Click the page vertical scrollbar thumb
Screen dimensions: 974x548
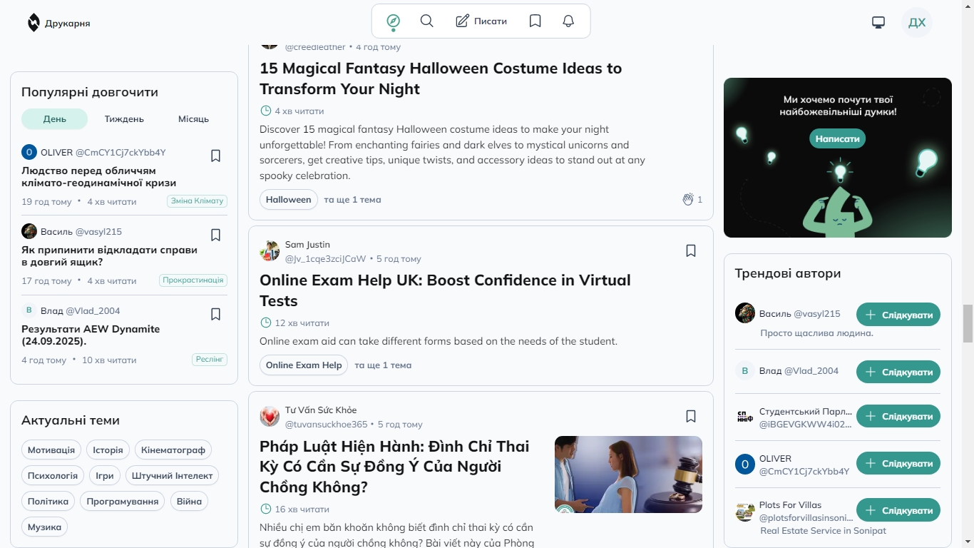(968, 323)
